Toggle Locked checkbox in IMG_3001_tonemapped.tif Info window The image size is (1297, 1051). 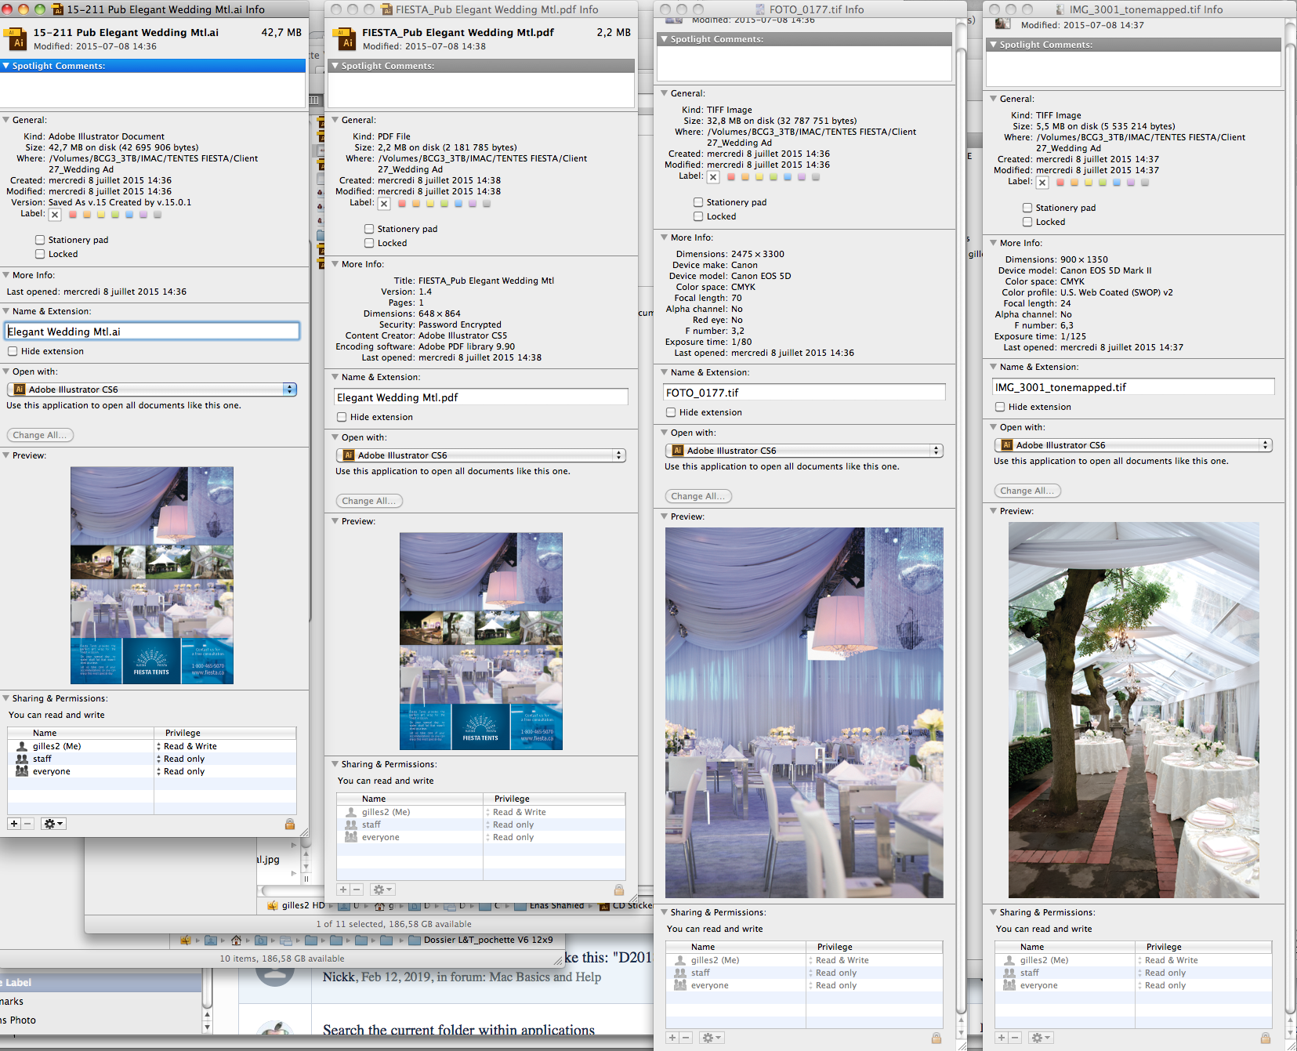click(1027, 222)
